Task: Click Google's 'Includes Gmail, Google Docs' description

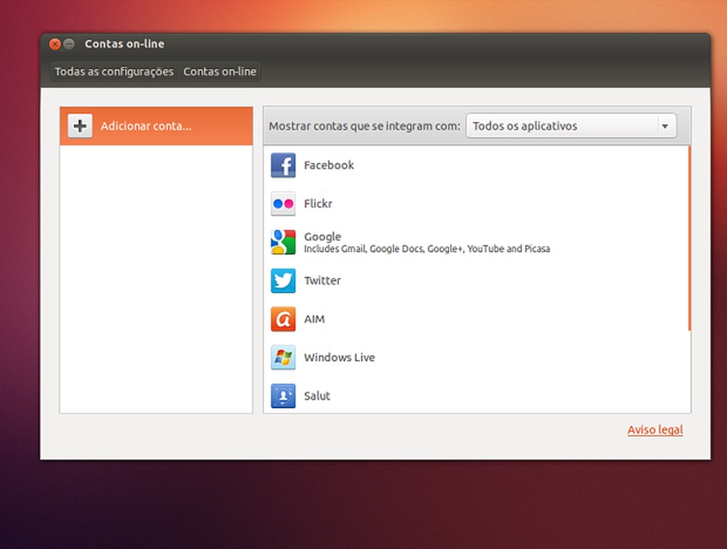Action: pyautogui.click(x=427, y=249)
